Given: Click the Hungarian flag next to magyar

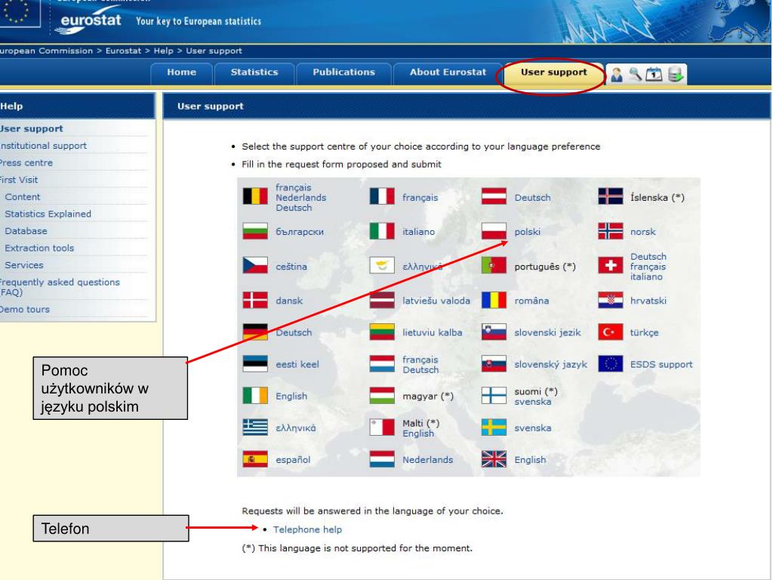Looking at the screenshot, I should (x=382, y=396).
